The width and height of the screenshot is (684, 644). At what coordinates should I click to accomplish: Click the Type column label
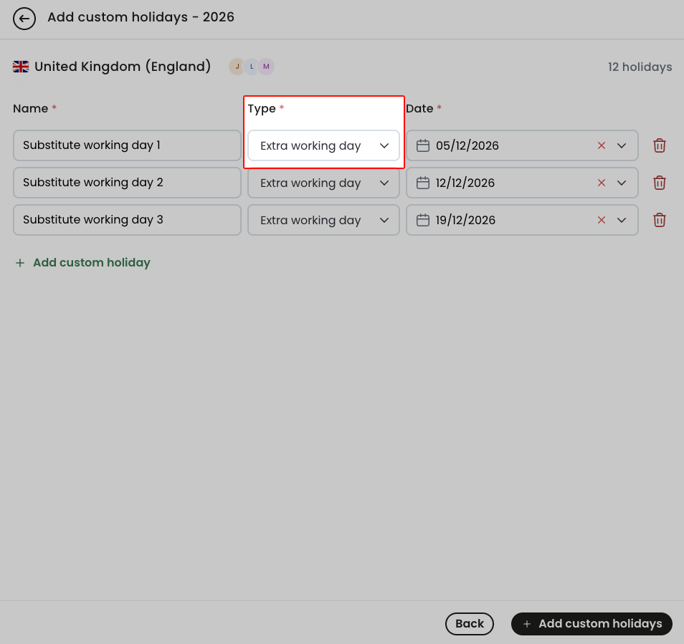[262, 108]
